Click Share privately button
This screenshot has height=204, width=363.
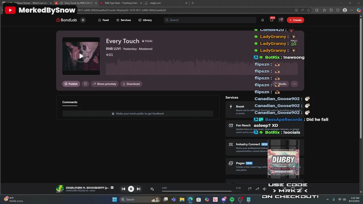click(105, 84)
